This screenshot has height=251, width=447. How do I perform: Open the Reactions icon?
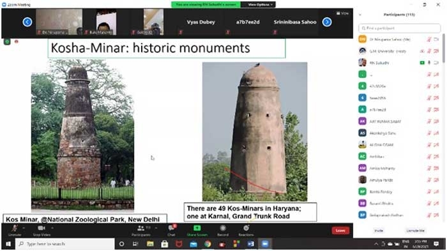click(x=246, y=228)
